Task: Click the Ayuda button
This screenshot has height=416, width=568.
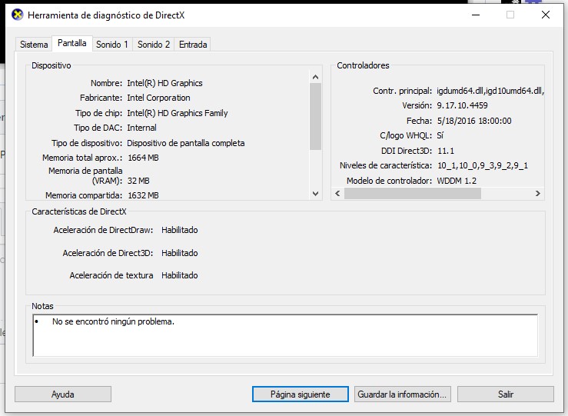Action: [63, 394]
